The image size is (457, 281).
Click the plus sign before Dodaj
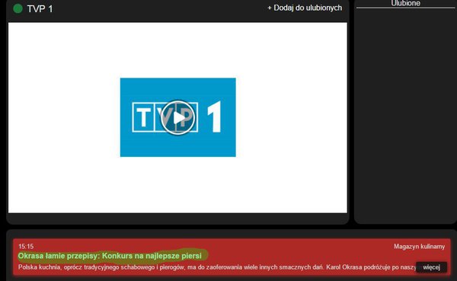[270, 8]
